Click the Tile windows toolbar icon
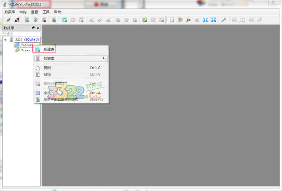The width and height of the screenshot is (282, 191). 234,20
